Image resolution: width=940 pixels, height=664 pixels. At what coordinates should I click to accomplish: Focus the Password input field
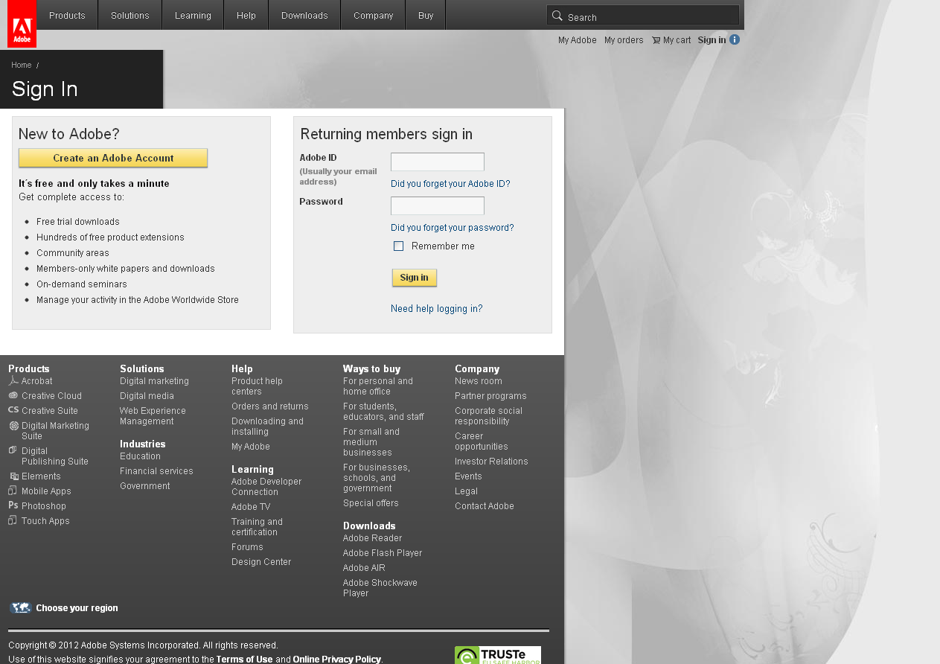(438, 205)
